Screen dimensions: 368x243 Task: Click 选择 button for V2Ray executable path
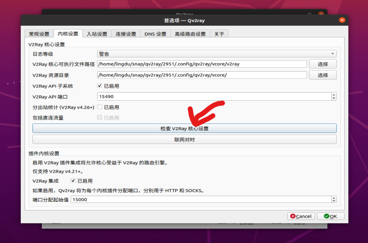[323, 64]
